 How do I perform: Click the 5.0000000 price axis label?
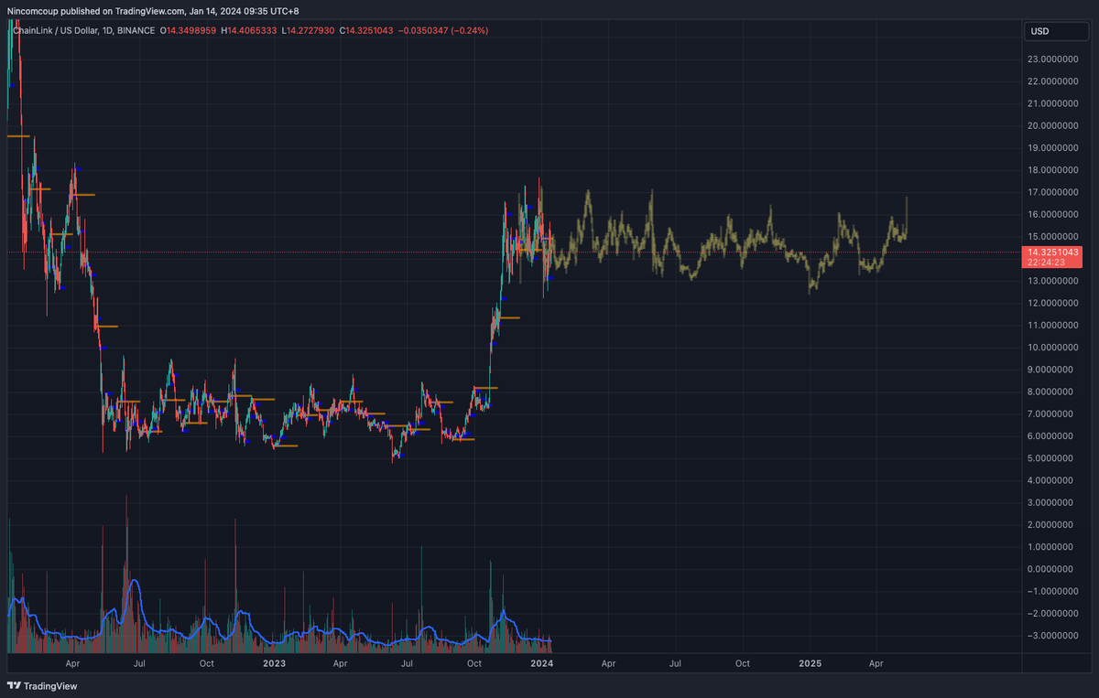point(1051,458)
